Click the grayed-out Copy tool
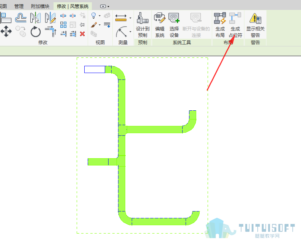The height and width of the screenshot is (248, 301). (21, 31)
